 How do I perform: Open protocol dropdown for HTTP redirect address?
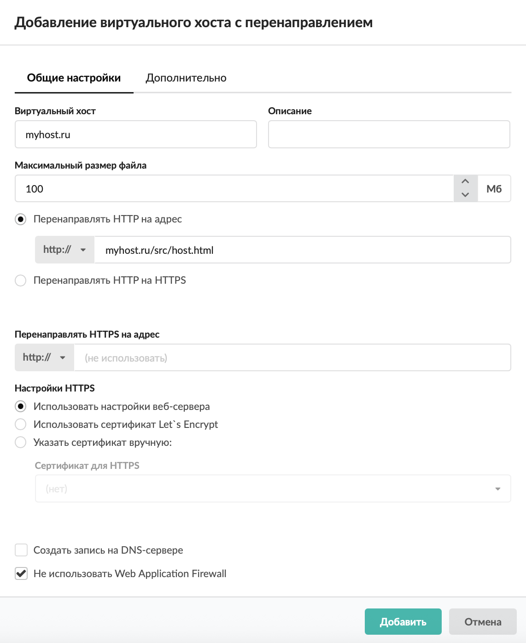pyautogui.click(x=64, y=250)
